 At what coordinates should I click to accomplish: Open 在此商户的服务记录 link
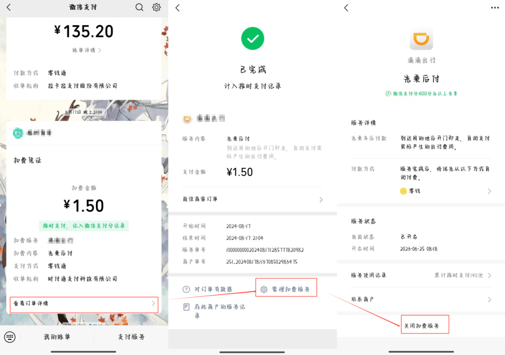click(x=220, y=311)
